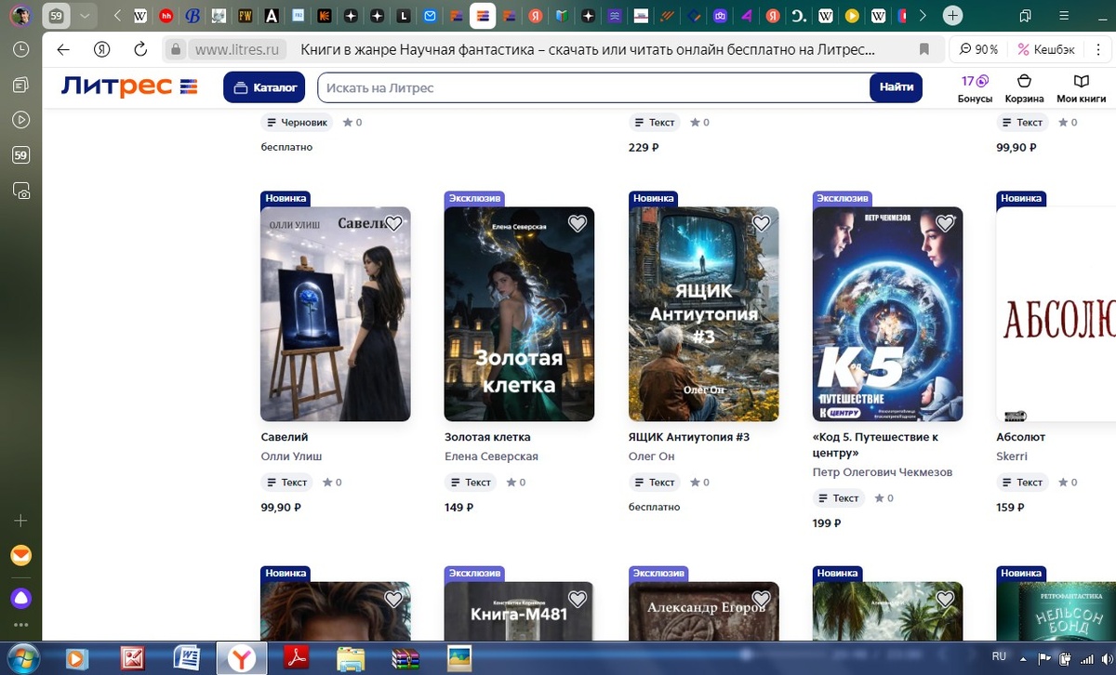Viewport: 1116px width, 675px height.
Task: Open Windows Start button
Action: click(x=22, y=657)
